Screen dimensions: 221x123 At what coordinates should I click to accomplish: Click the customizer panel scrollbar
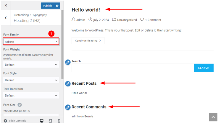[62, 44]
